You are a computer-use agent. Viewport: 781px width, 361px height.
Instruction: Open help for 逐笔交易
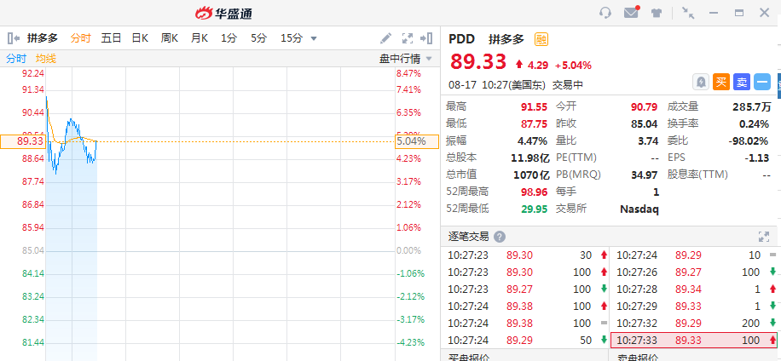(500, 237)
